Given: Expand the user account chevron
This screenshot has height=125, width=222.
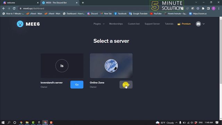Looking at the screenshot, I should tap(204, 24).
